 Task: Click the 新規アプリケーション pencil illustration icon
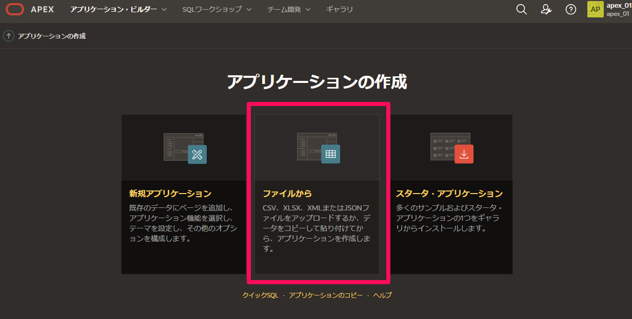(197, 155)
